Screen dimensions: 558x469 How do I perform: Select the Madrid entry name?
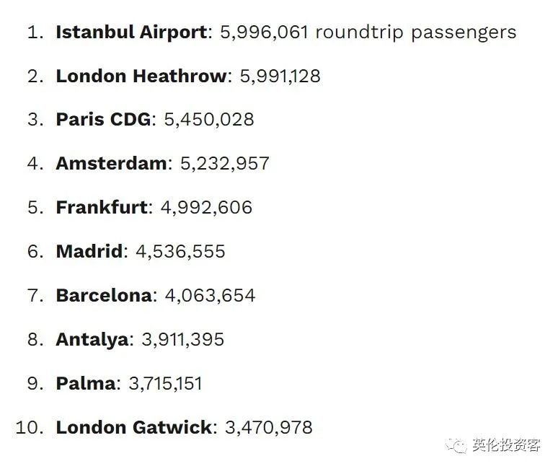click(89, 252)
